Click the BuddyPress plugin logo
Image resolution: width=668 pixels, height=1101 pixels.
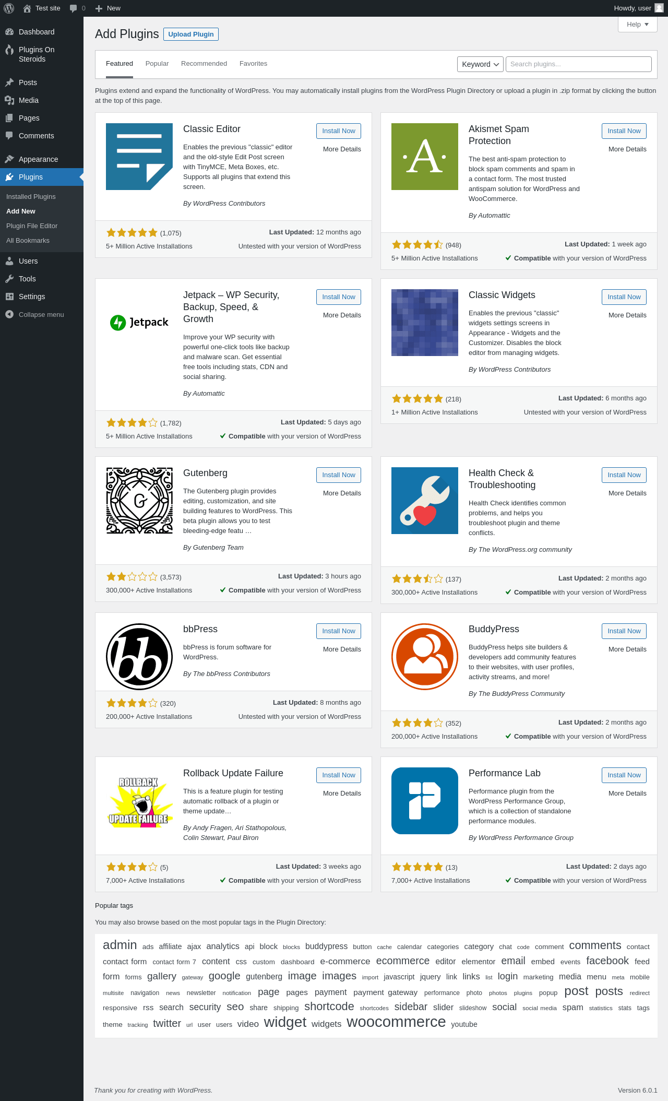click(x=425, y=657)
